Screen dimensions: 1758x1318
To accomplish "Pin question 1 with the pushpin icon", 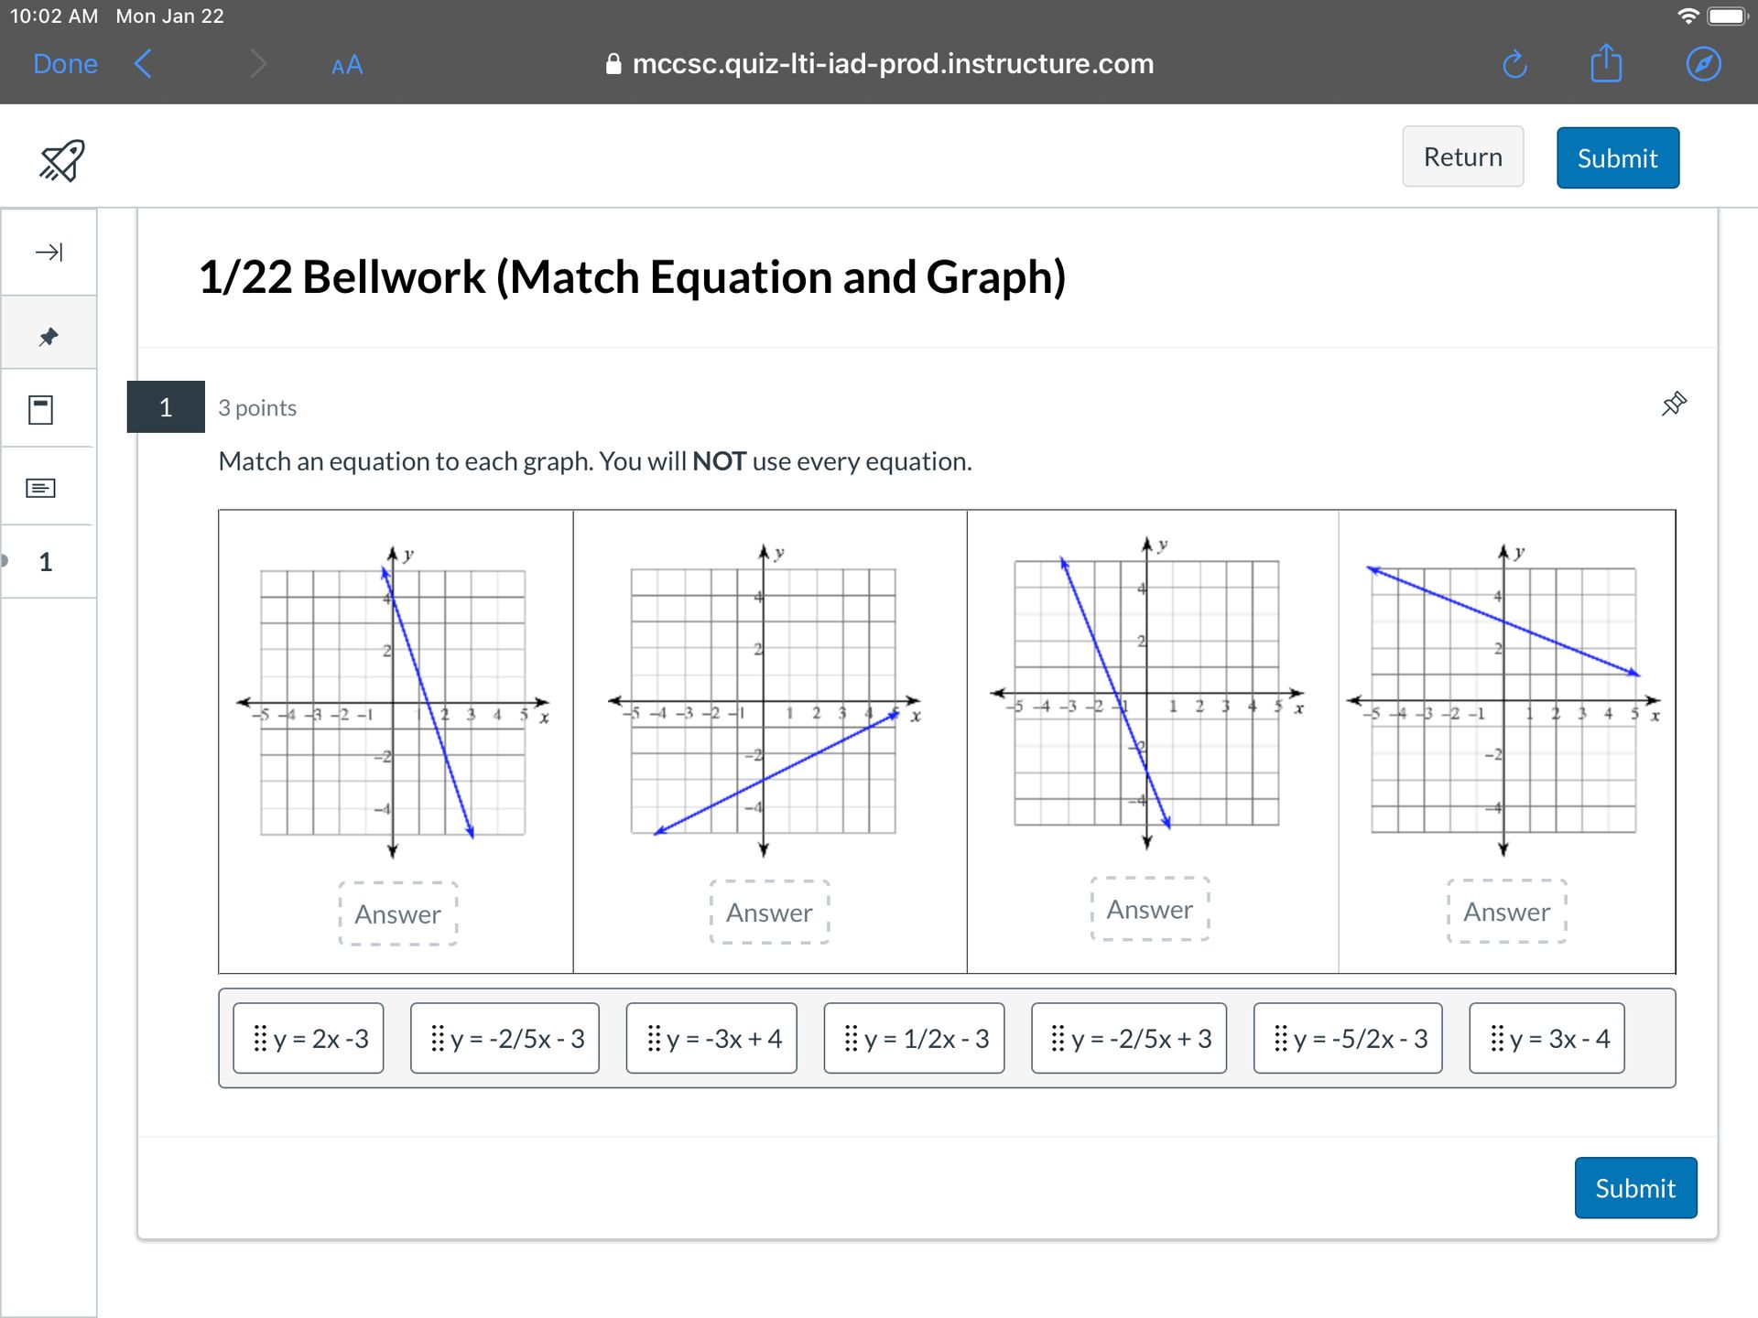I will point(1674,404).
